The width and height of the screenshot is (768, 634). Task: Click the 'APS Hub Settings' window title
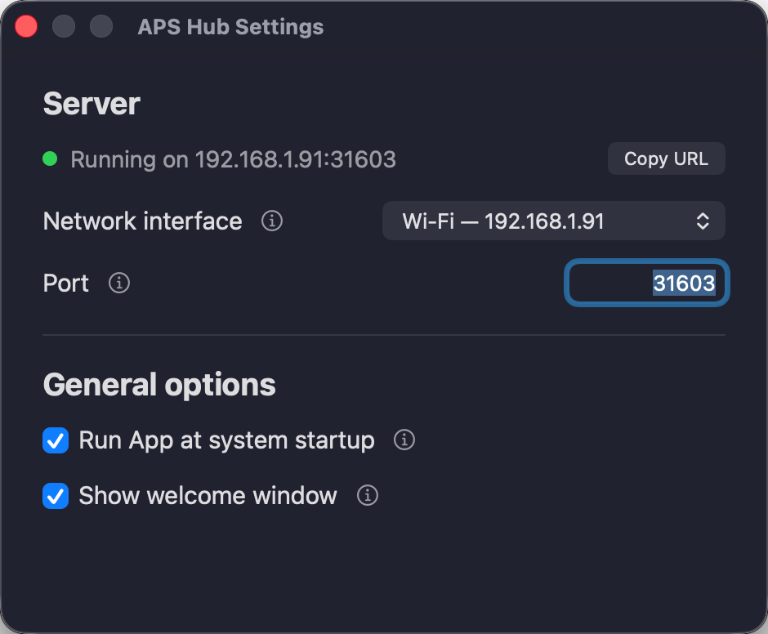[x=230, y=27]
